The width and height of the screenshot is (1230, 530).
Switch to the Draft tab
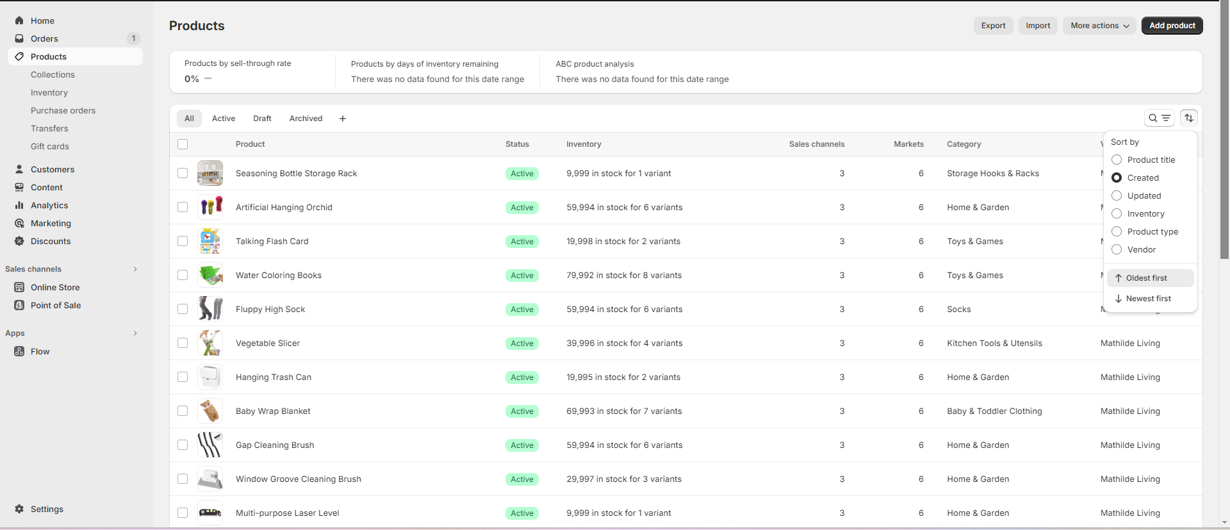pos(262,119)
